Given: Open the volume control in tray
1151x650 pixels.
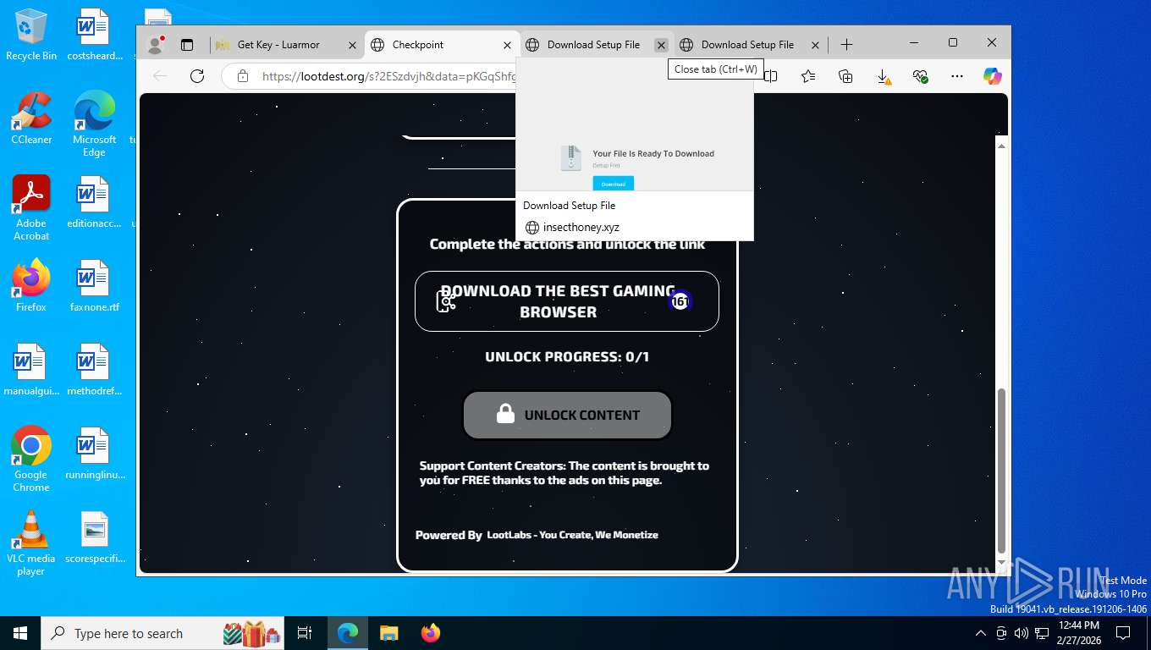Looking at the screenshot, I should tap(1022, 633).
